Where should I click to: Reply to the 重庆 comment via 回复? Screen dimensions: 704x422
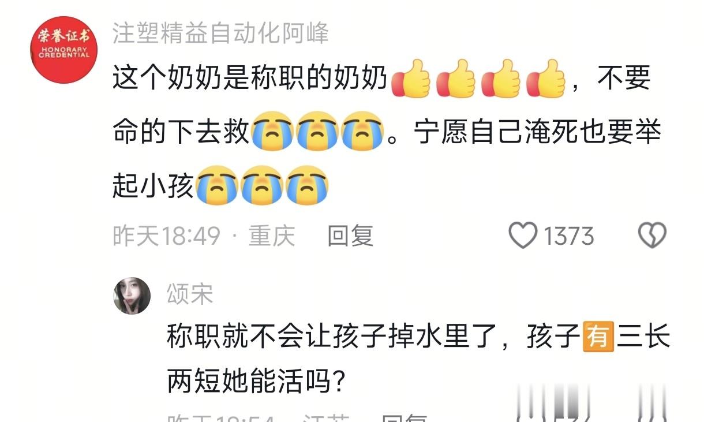(x=351, y=236)
